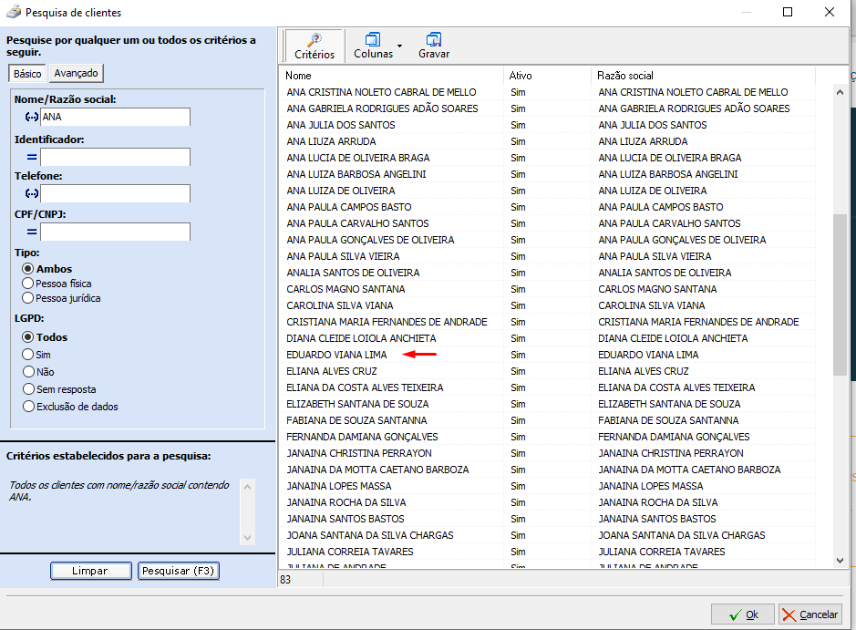The height and width of the screenshot is (630, 856).
Task: Click the results list vertical scrollbar thumb
Action: 840,294
